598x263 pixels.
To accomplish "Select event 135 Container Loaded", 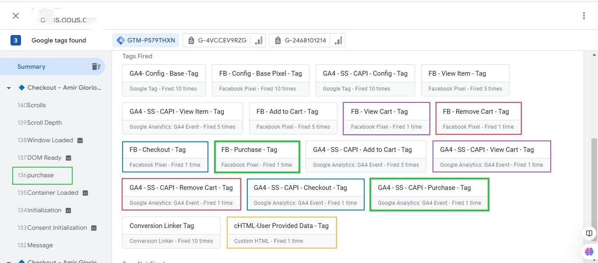I will pyautogui.click(x=48, y=193).
